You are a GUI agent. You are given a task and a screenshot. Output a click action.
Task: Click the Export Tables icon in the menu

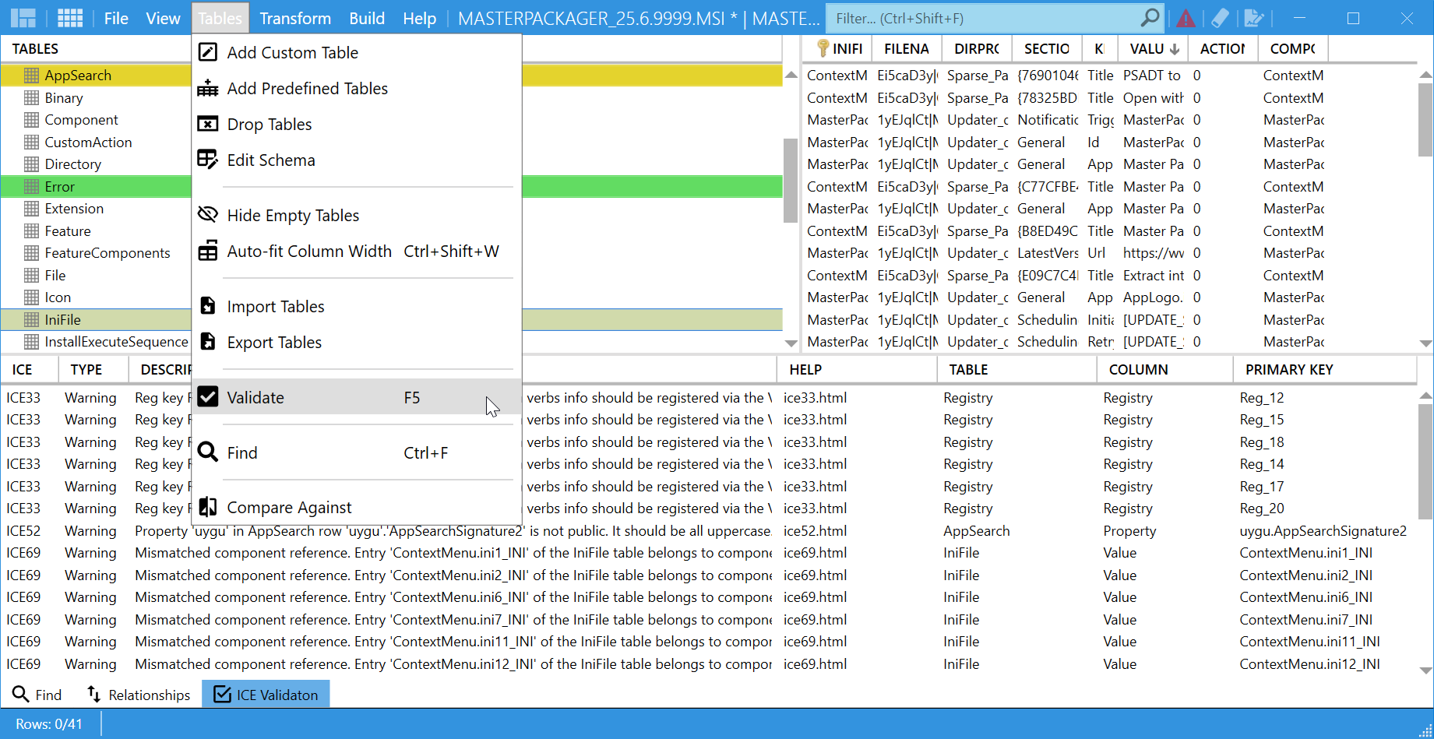[207, 342]
